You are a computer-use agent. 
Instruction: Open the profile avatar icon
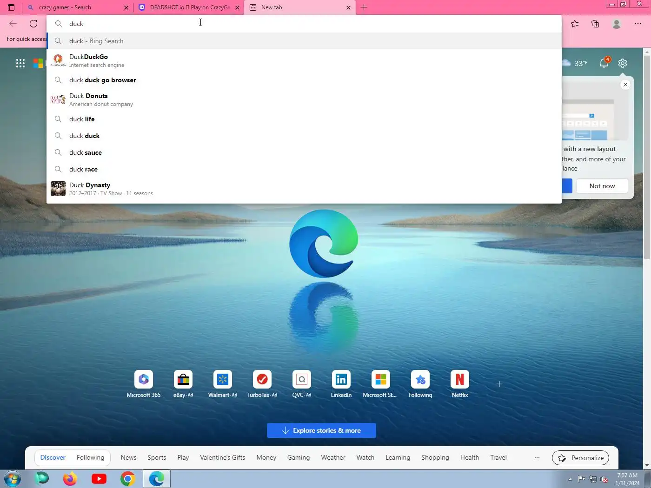pos(617,24)
